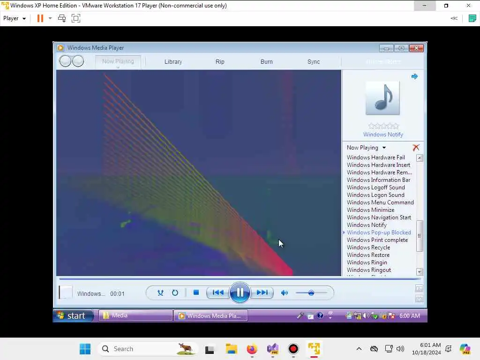Click the Windows Notify title link
This screenshot has width=480, height=360.
383,135
